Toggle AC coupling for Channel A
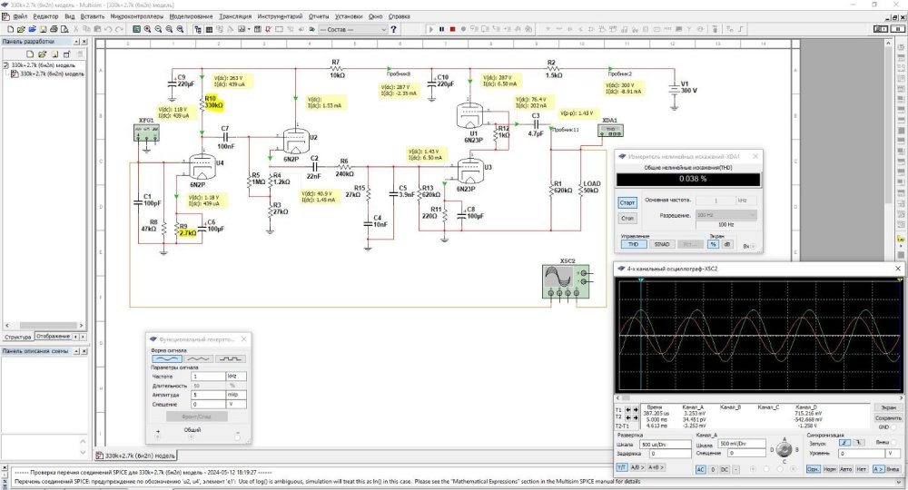908x490 pixels. click(x=701, y=469)
